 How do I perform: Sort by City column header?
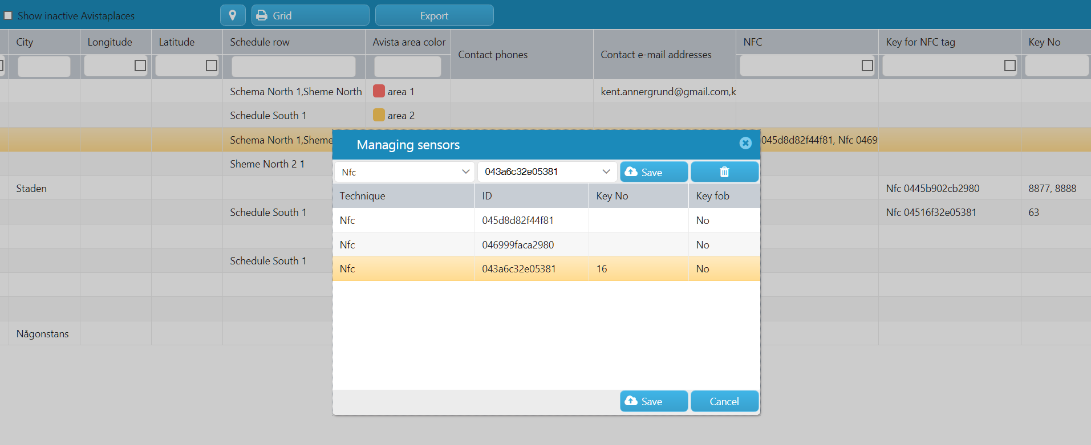click(44, 42)
